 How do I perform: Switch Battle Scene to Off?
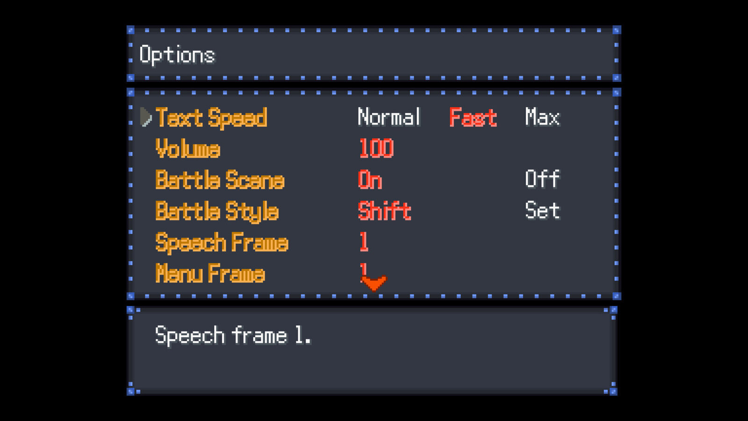click(x=542, y=179)
